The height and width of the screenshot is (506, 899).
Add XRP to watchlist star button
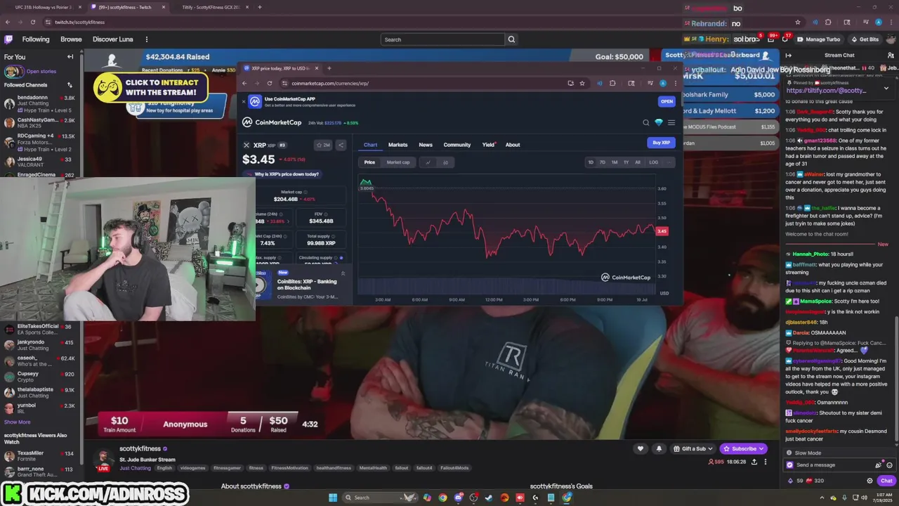coord(322,145)
